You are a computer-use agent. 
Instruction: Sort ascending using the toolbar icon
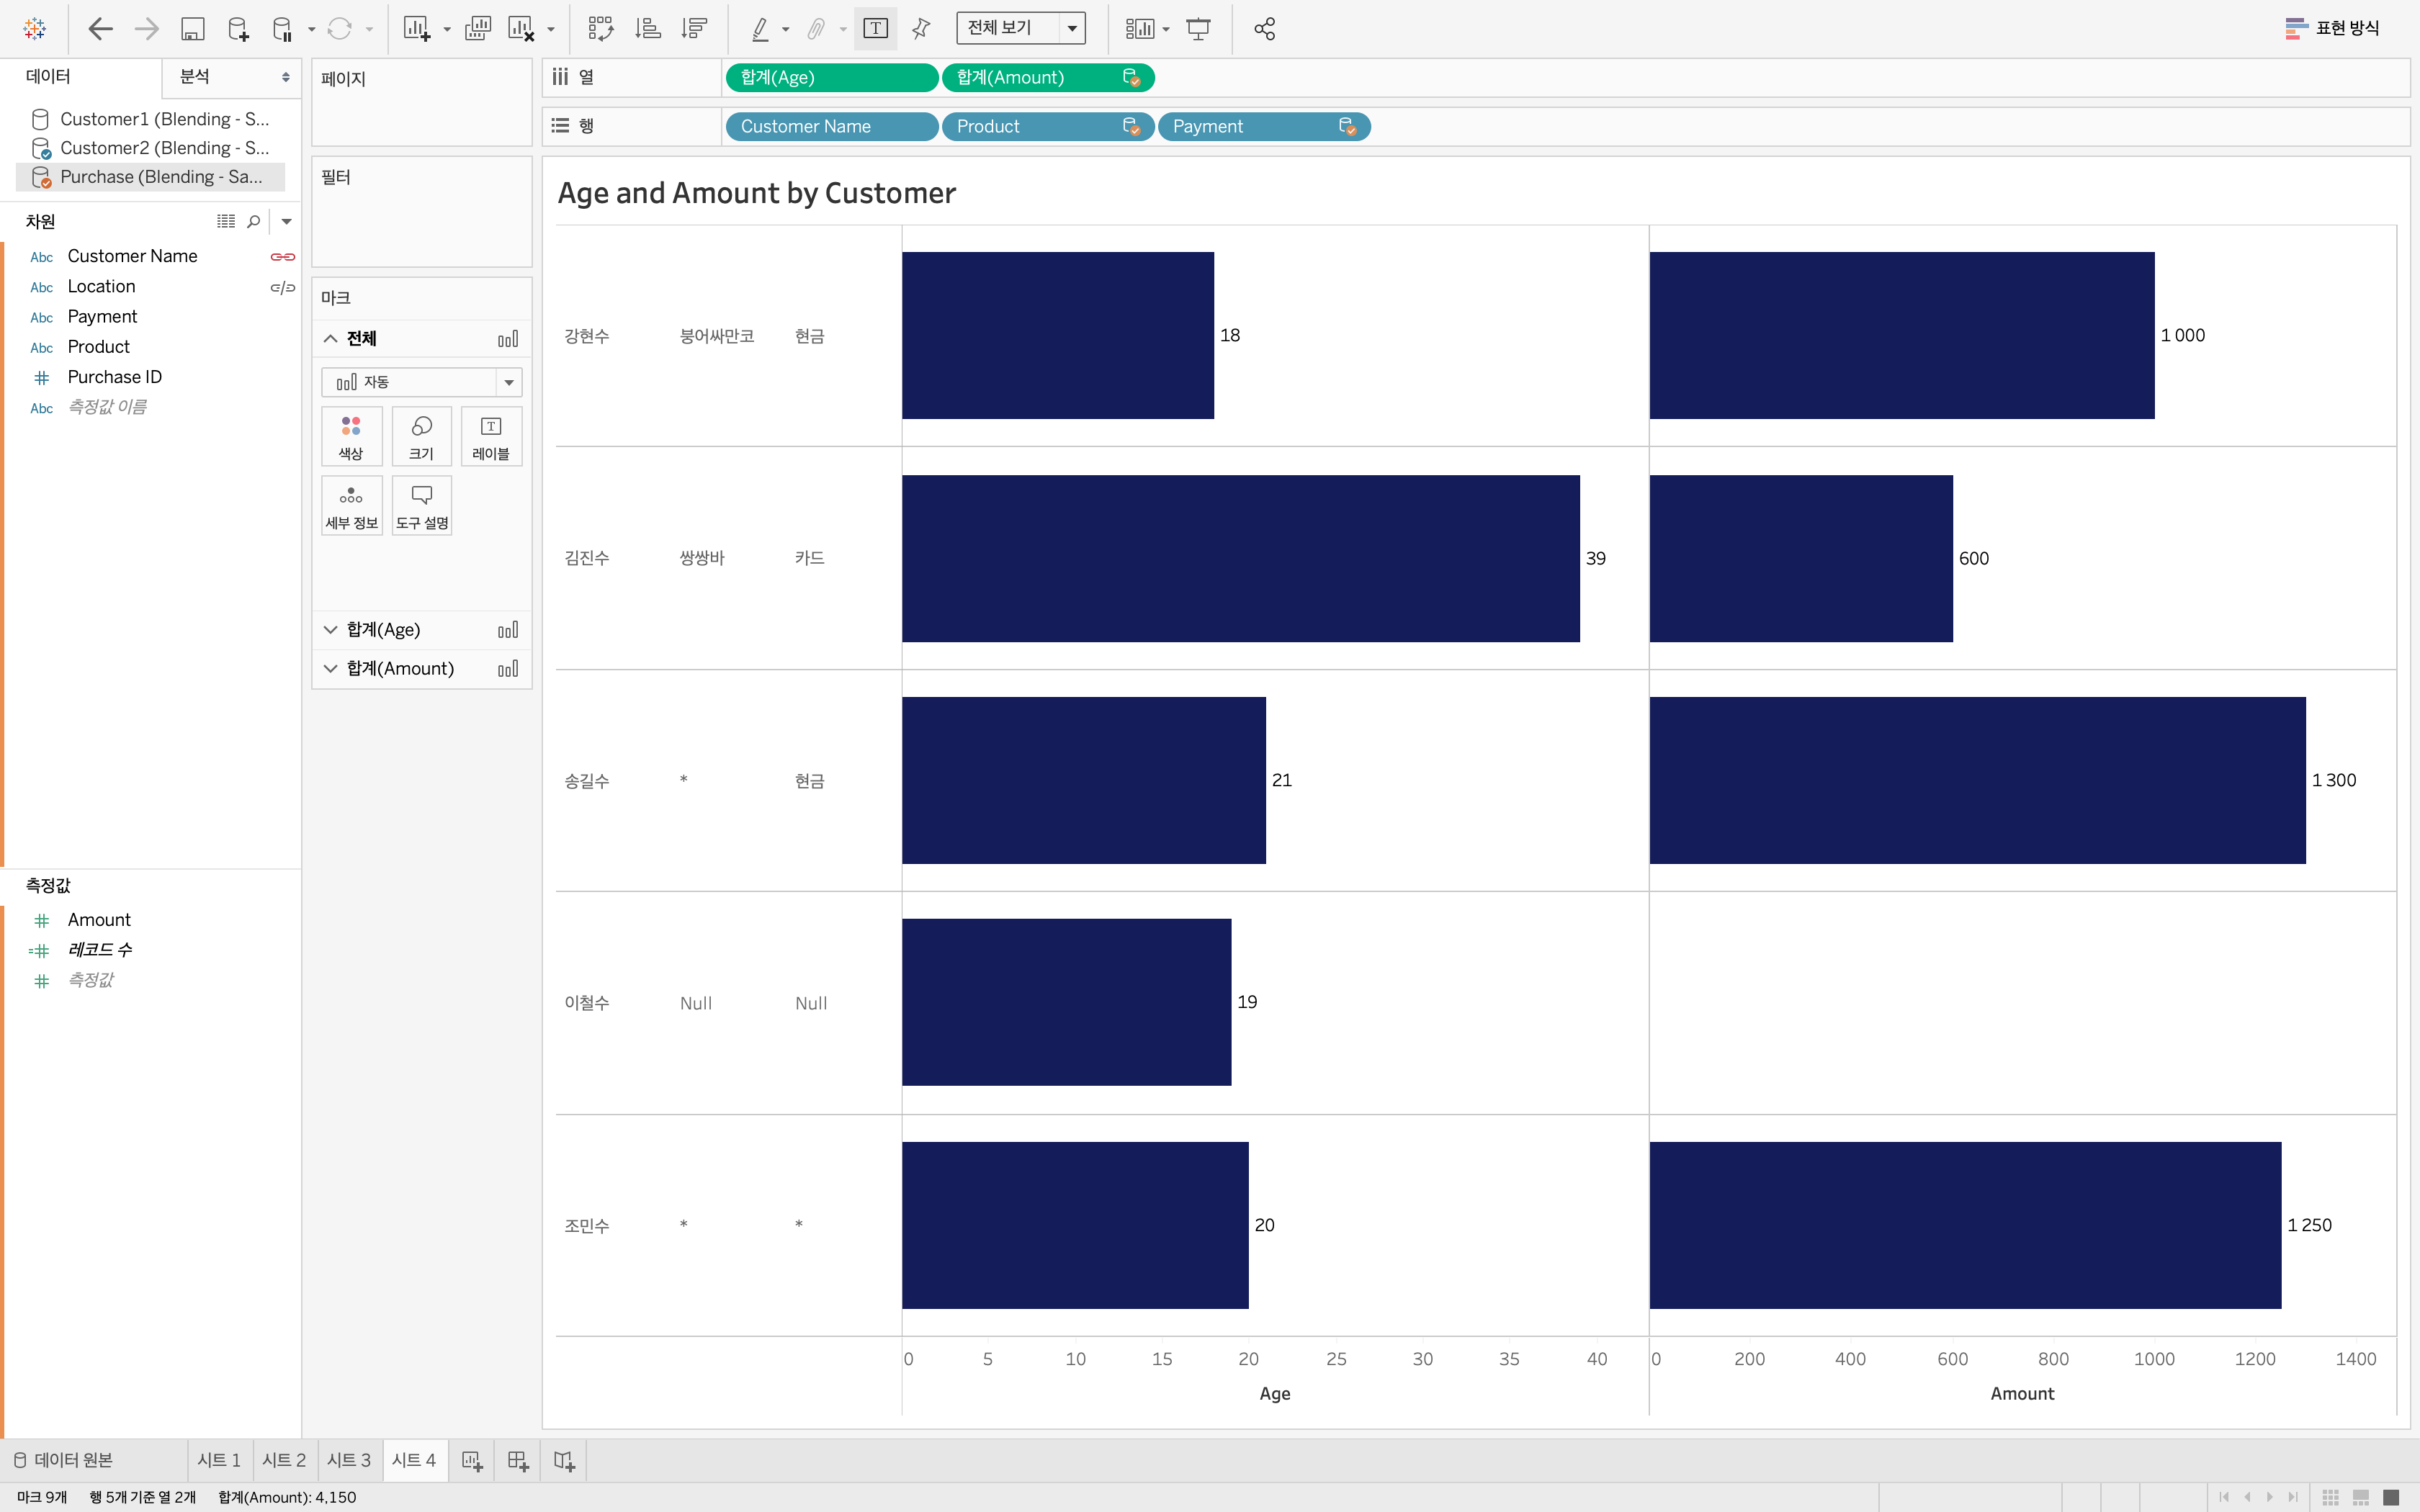pos(647,29)
